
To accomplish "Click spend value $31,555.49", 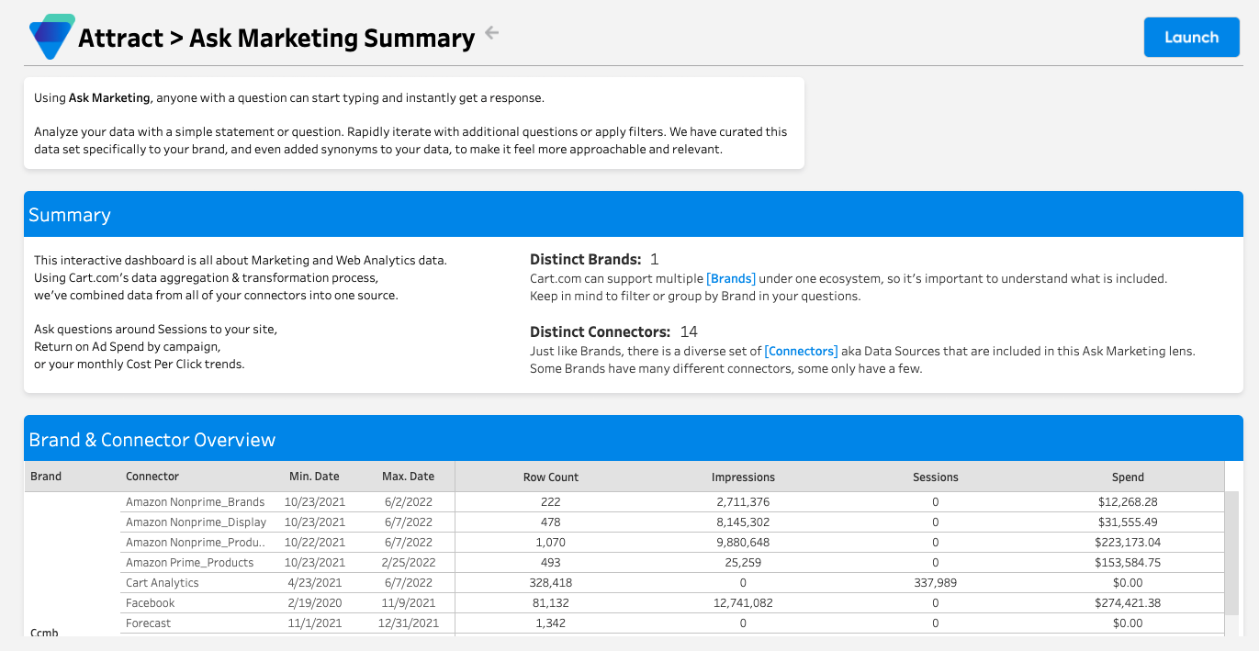I will pyautogui.click(x=1127, y=522).
